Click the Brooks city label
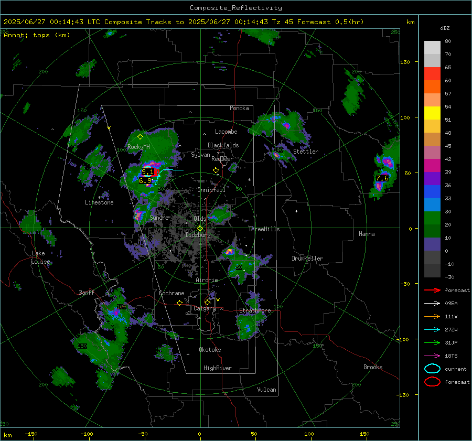This screenshot has height=441, width=472. pos(373,367)
